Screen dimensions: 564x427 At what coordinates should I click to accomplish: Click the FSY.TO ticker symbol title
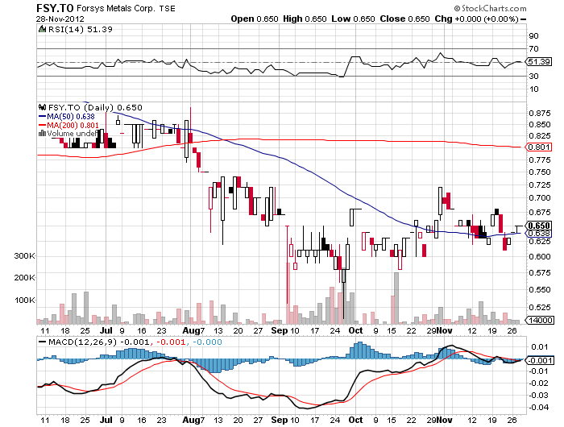[x=55, y=8]
